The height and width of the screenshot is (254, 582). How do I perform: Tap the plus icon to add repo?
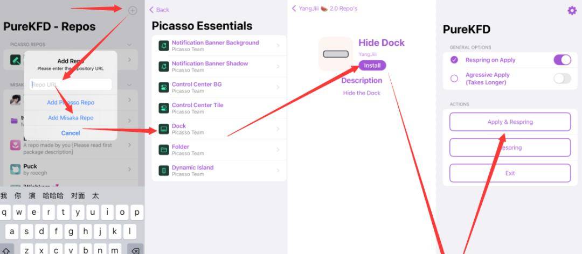tap(133, 10)
